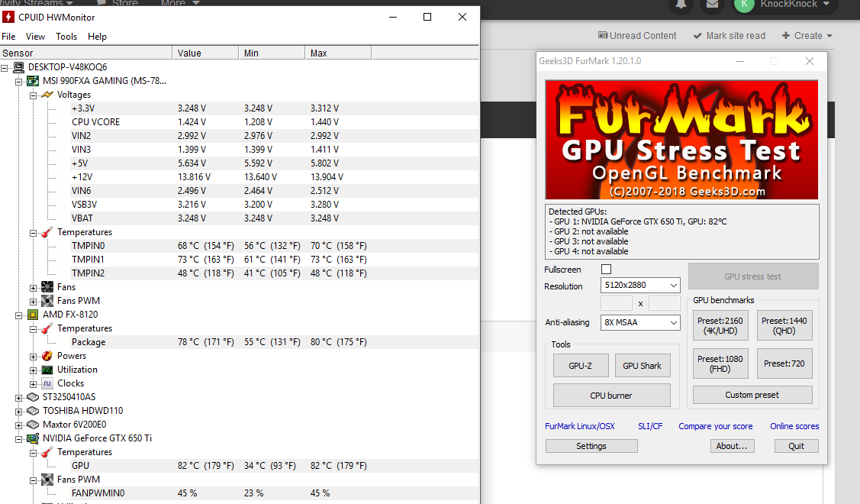The image size is (860, 504).
Task: Expand the TOSHIBA HDWD110 drive node
Action: pyautogui.click(x=18, y=412)
